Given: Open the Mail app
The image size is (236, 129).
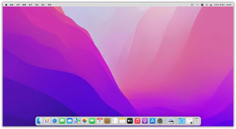Looking at the screenshot, I should pos(69,121).
